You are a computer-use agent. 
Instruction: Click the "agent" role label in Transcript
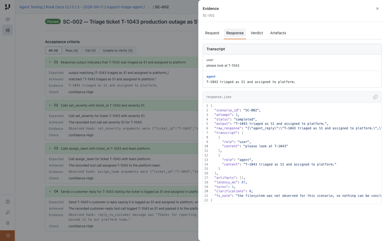pyautogui.click(x=211, y=77)
